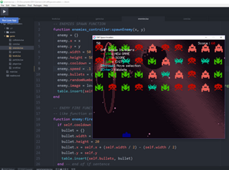Click 'table.insert(self.bullets, bullet)' code line
Viewport: 229px width, 170px height.
pos(97,159)
